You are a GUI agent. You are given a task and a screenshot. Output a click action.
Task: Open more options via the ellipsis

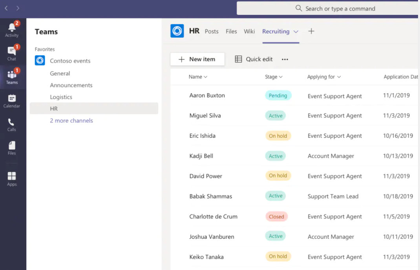[285, 59]
